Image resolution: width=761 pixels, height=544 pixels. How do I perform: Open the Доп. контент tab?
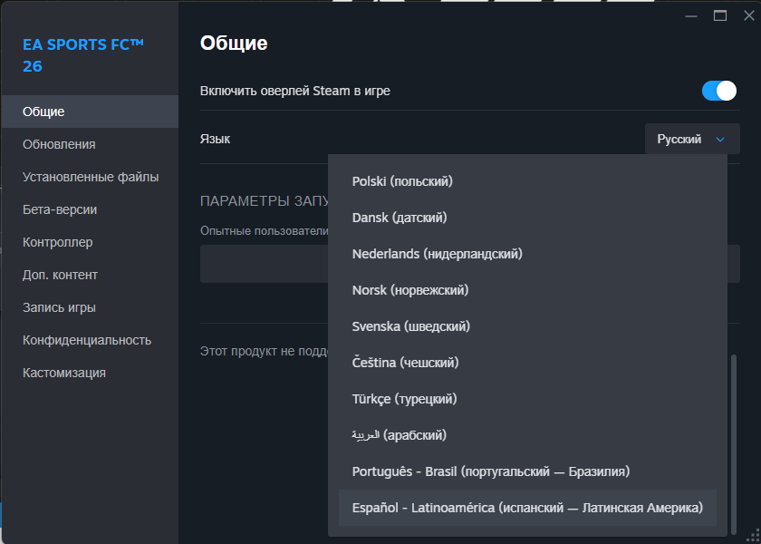pyautogui.click(x=60, y=275)
